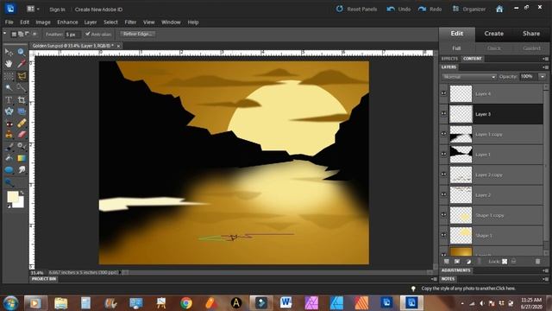
Task: Select the Magic Wand tool
Action: click(x=9, y=87)
